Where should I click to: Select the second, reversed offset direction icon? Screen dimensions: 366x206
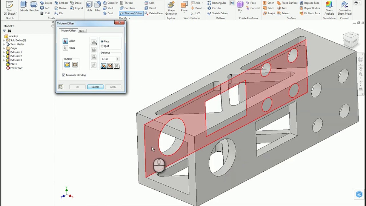point(110,66)
